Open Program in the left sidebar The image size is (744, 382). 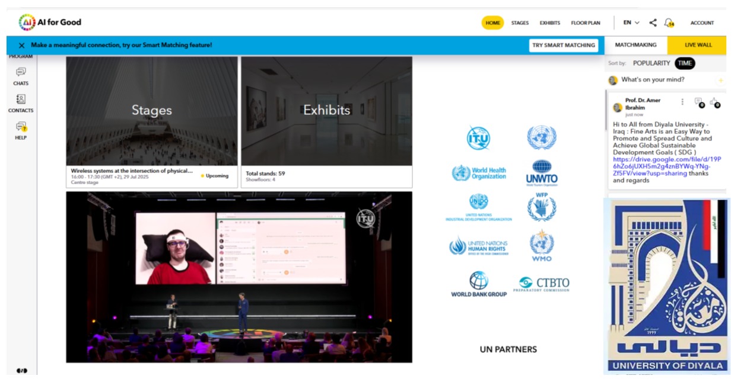click(x=21, y=57)
